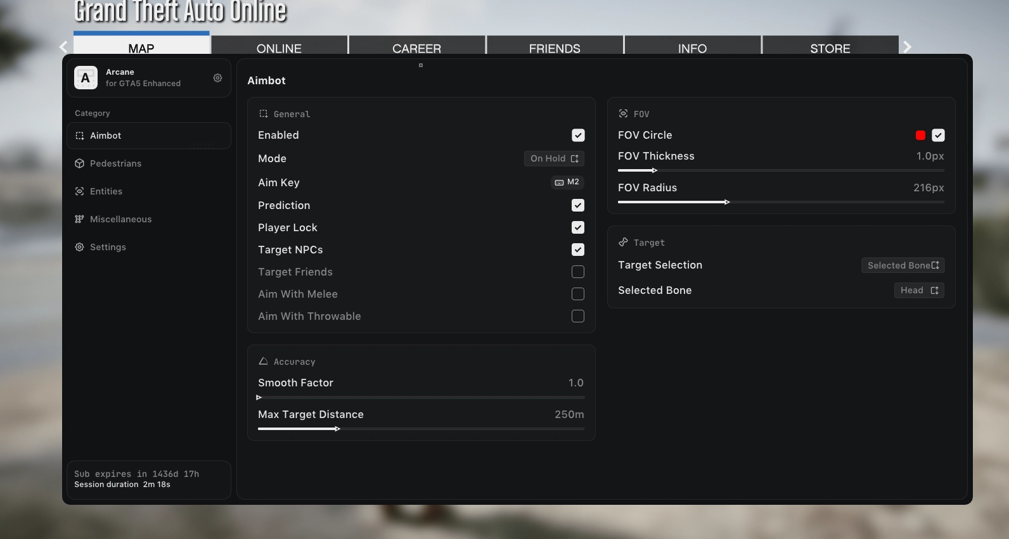Uncheck the Prediction option

pos(578,205)
